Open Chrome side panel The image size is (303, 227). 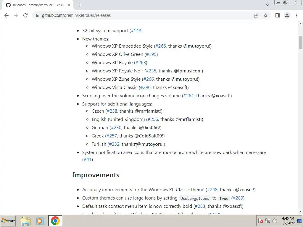[x=278, y=15]
